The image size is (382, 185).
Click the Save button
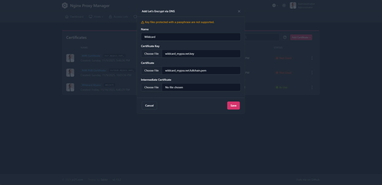233,106
